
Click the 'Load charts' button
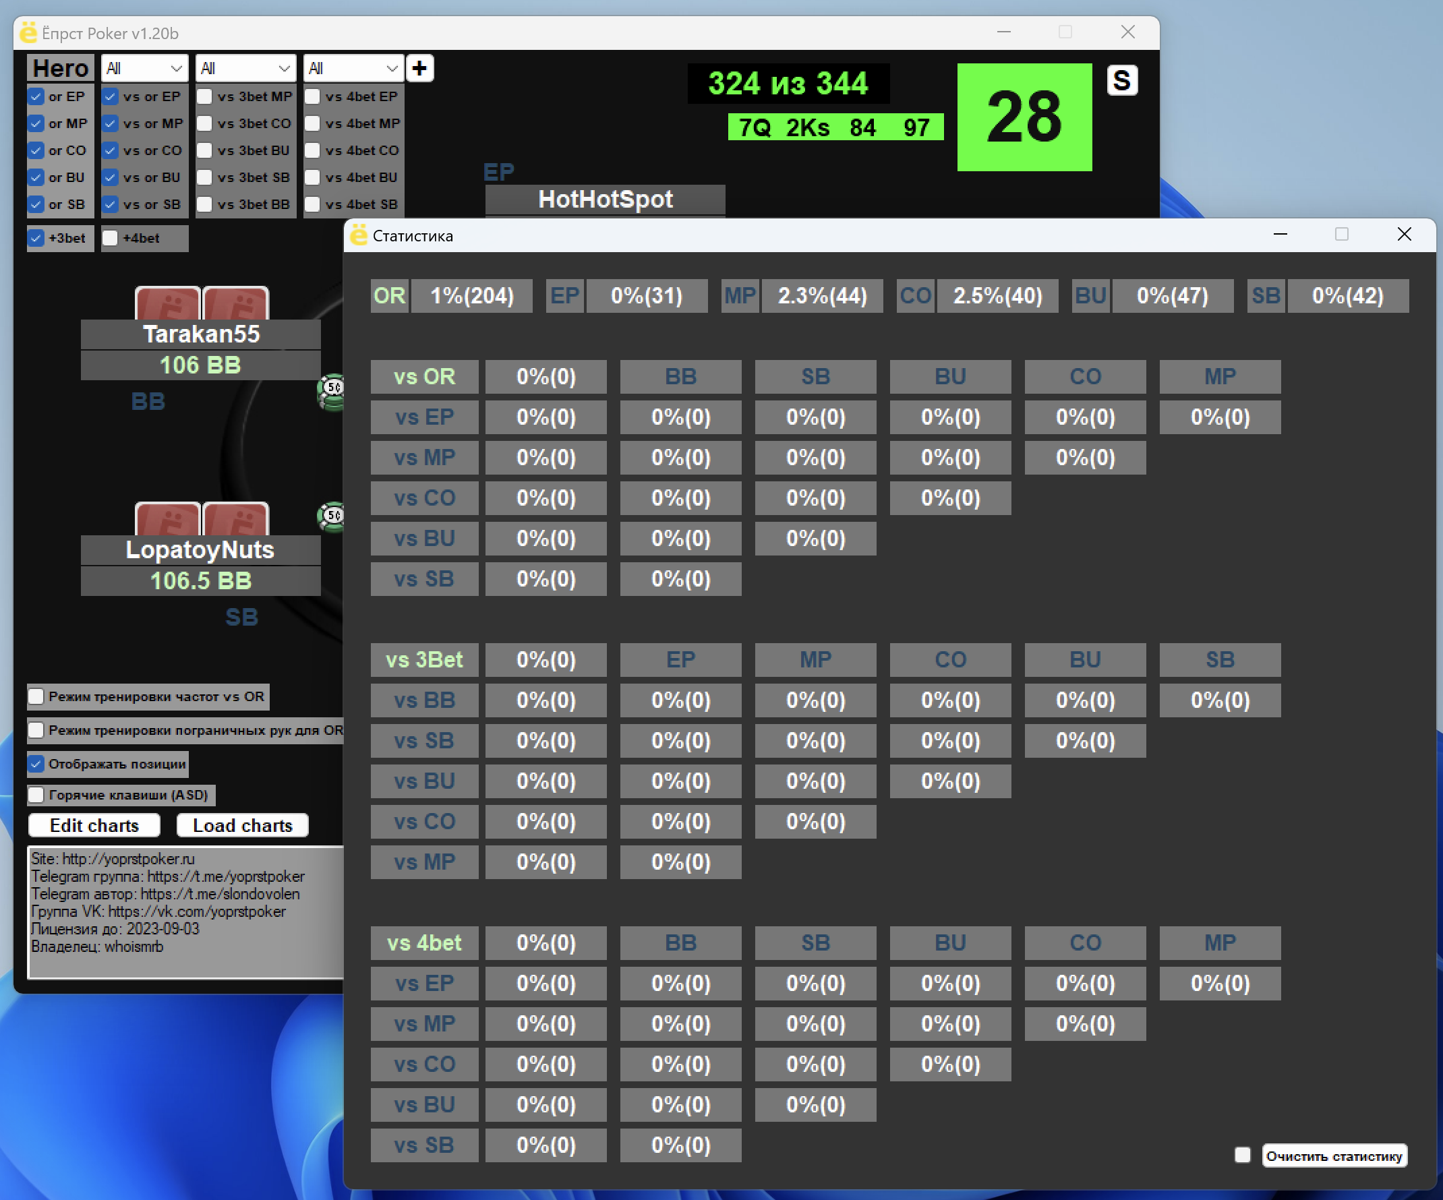243,825
